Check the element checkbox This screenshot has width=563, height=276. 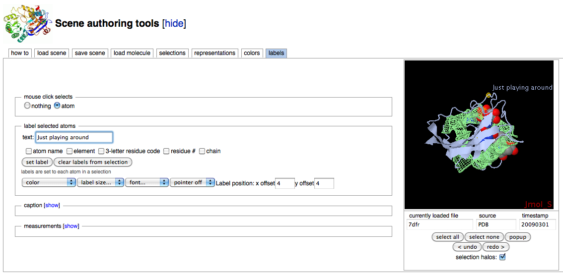coord(70,151)
